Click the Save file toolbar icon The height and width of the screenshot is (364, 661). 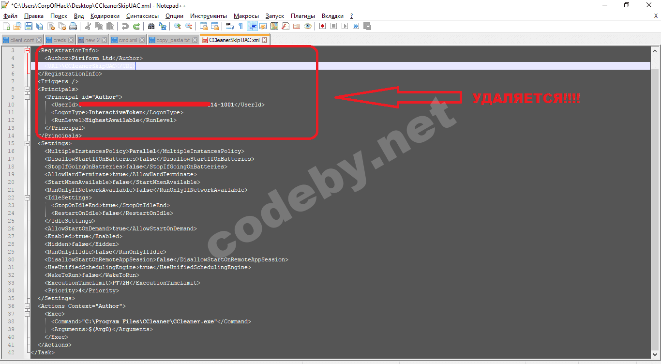click(x=29, y=26)
